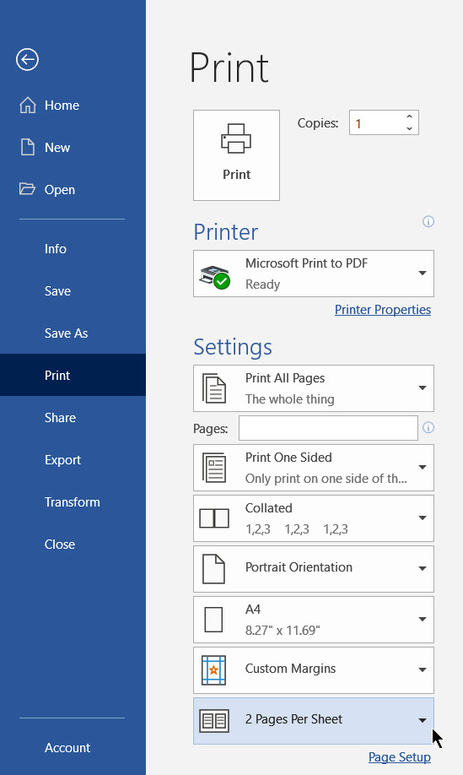Click the Home house icon
The height and width of the screenshot is (775, 463).
click(28, 106)
